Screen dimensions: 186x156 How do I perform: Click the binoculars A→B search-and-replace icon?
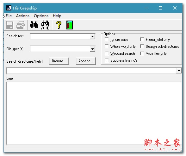[45, 25]
